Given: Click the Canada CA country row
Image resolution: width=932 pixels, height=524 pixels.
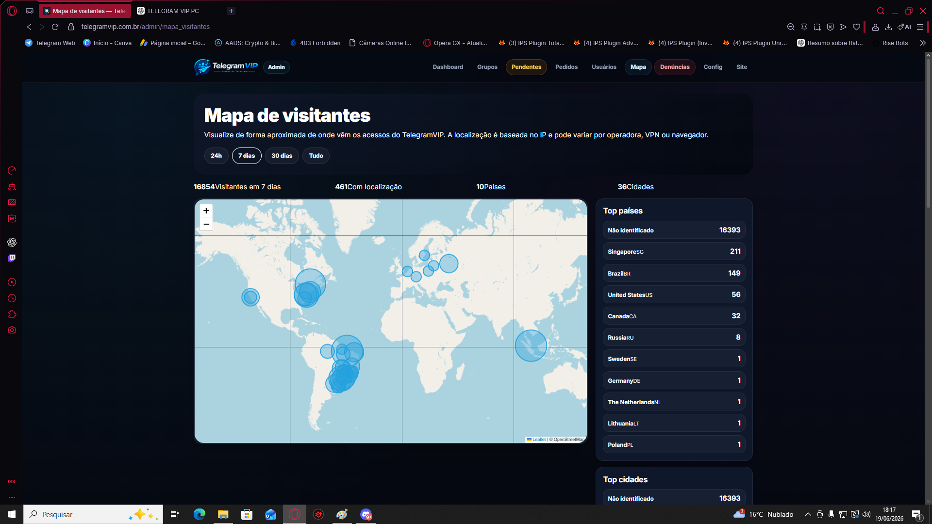Looking at the screenshot, I should click(x=674, y=316).
